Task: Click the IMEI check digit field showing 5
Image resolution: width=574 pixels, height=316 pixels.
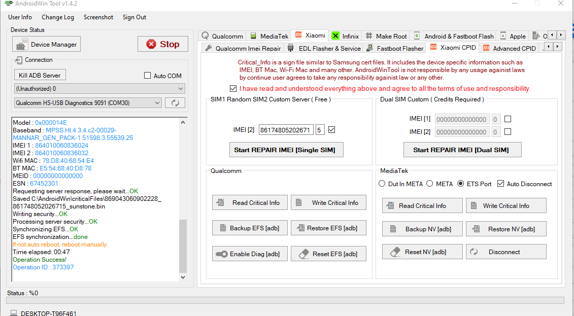Action: pos(320,130)
